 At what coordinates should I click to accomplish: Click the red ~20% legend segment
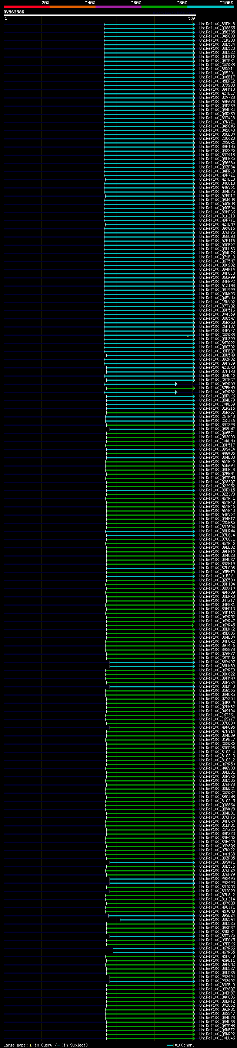point(26,7)
